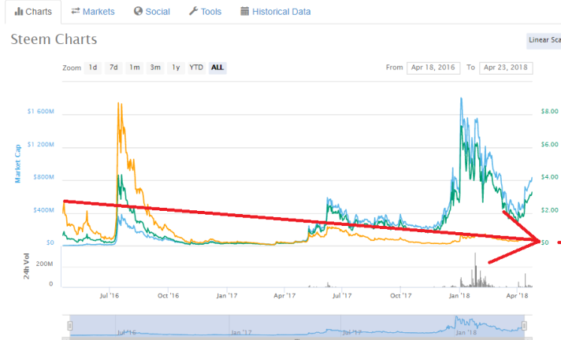
Task: Click the navigator mini-chart selected range
Action: 297,326
